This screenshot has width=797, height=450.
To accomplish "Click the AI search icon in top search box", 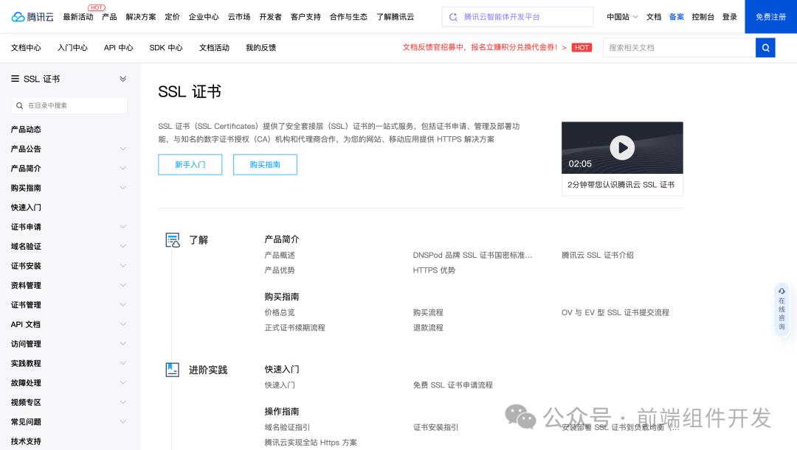I will [453, 17].
